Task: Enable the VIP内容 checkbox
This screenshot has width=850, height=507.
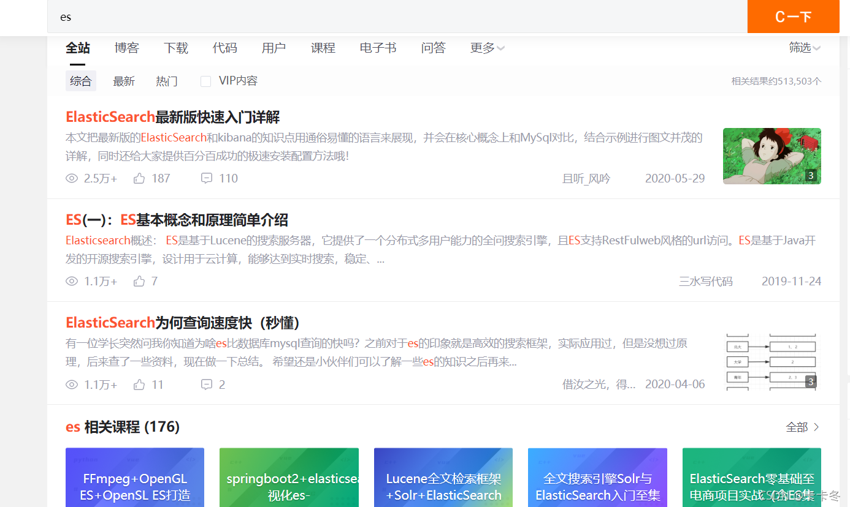Action: point(206,81)
